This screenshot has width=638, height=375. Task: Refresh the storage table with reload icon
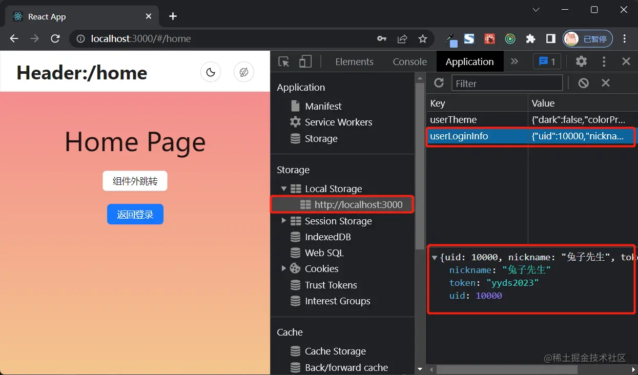pyautogui.click(x=439, y=83)
